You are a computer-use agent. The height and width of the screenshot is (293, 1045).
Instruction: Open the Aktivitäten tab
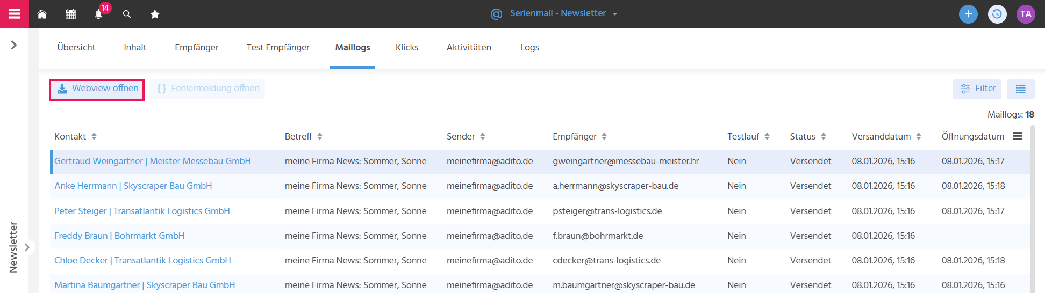[469, 47]
